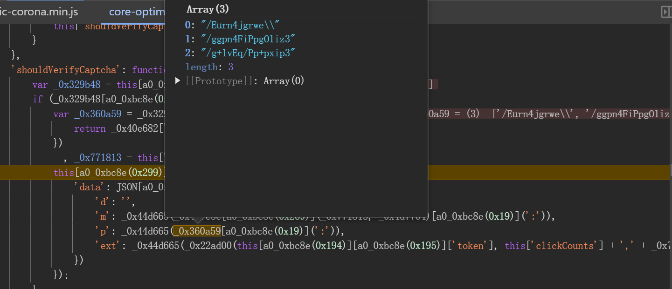Click the return _0x40e682 statement
The image size is (672, 289).
click(x=117, y=129)
